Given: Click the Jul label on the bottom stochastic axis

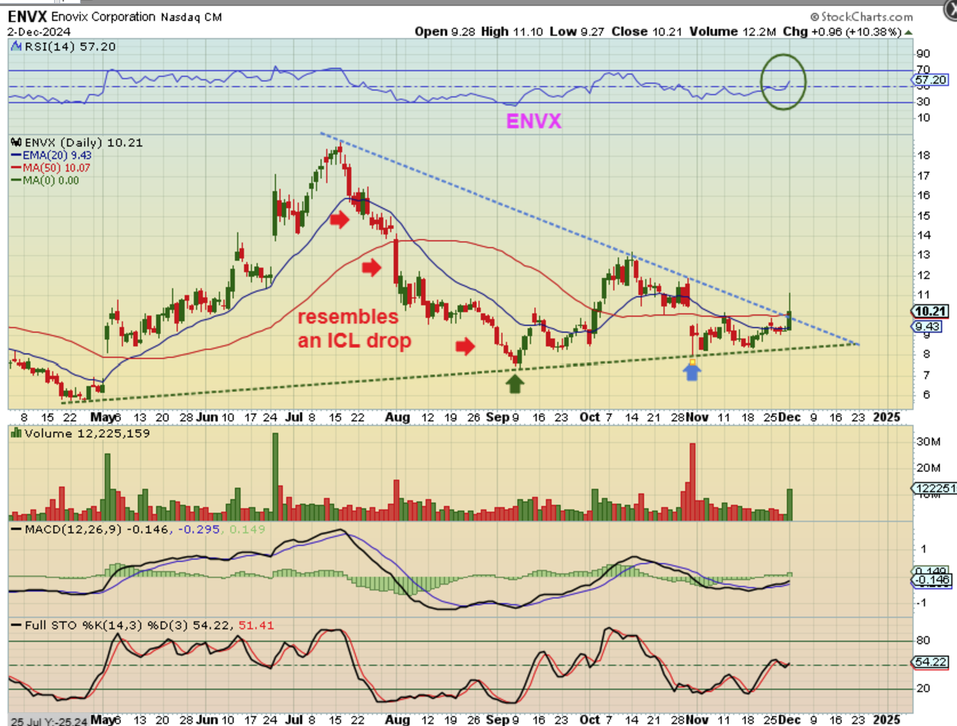Looking at the screenshot, I should click(295, 719).
